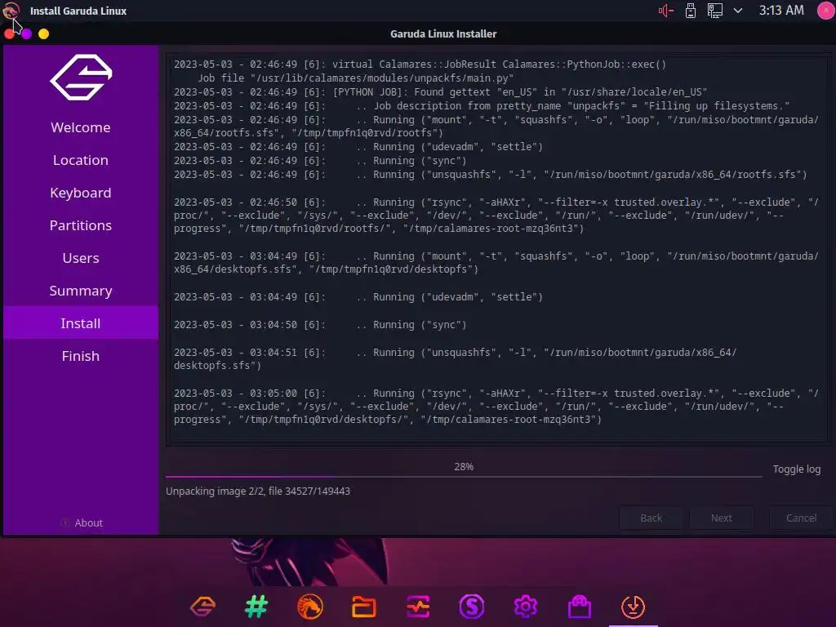Click the USB removable device tray icon
The height and width of the screenshot is (627, 836).
691,11
